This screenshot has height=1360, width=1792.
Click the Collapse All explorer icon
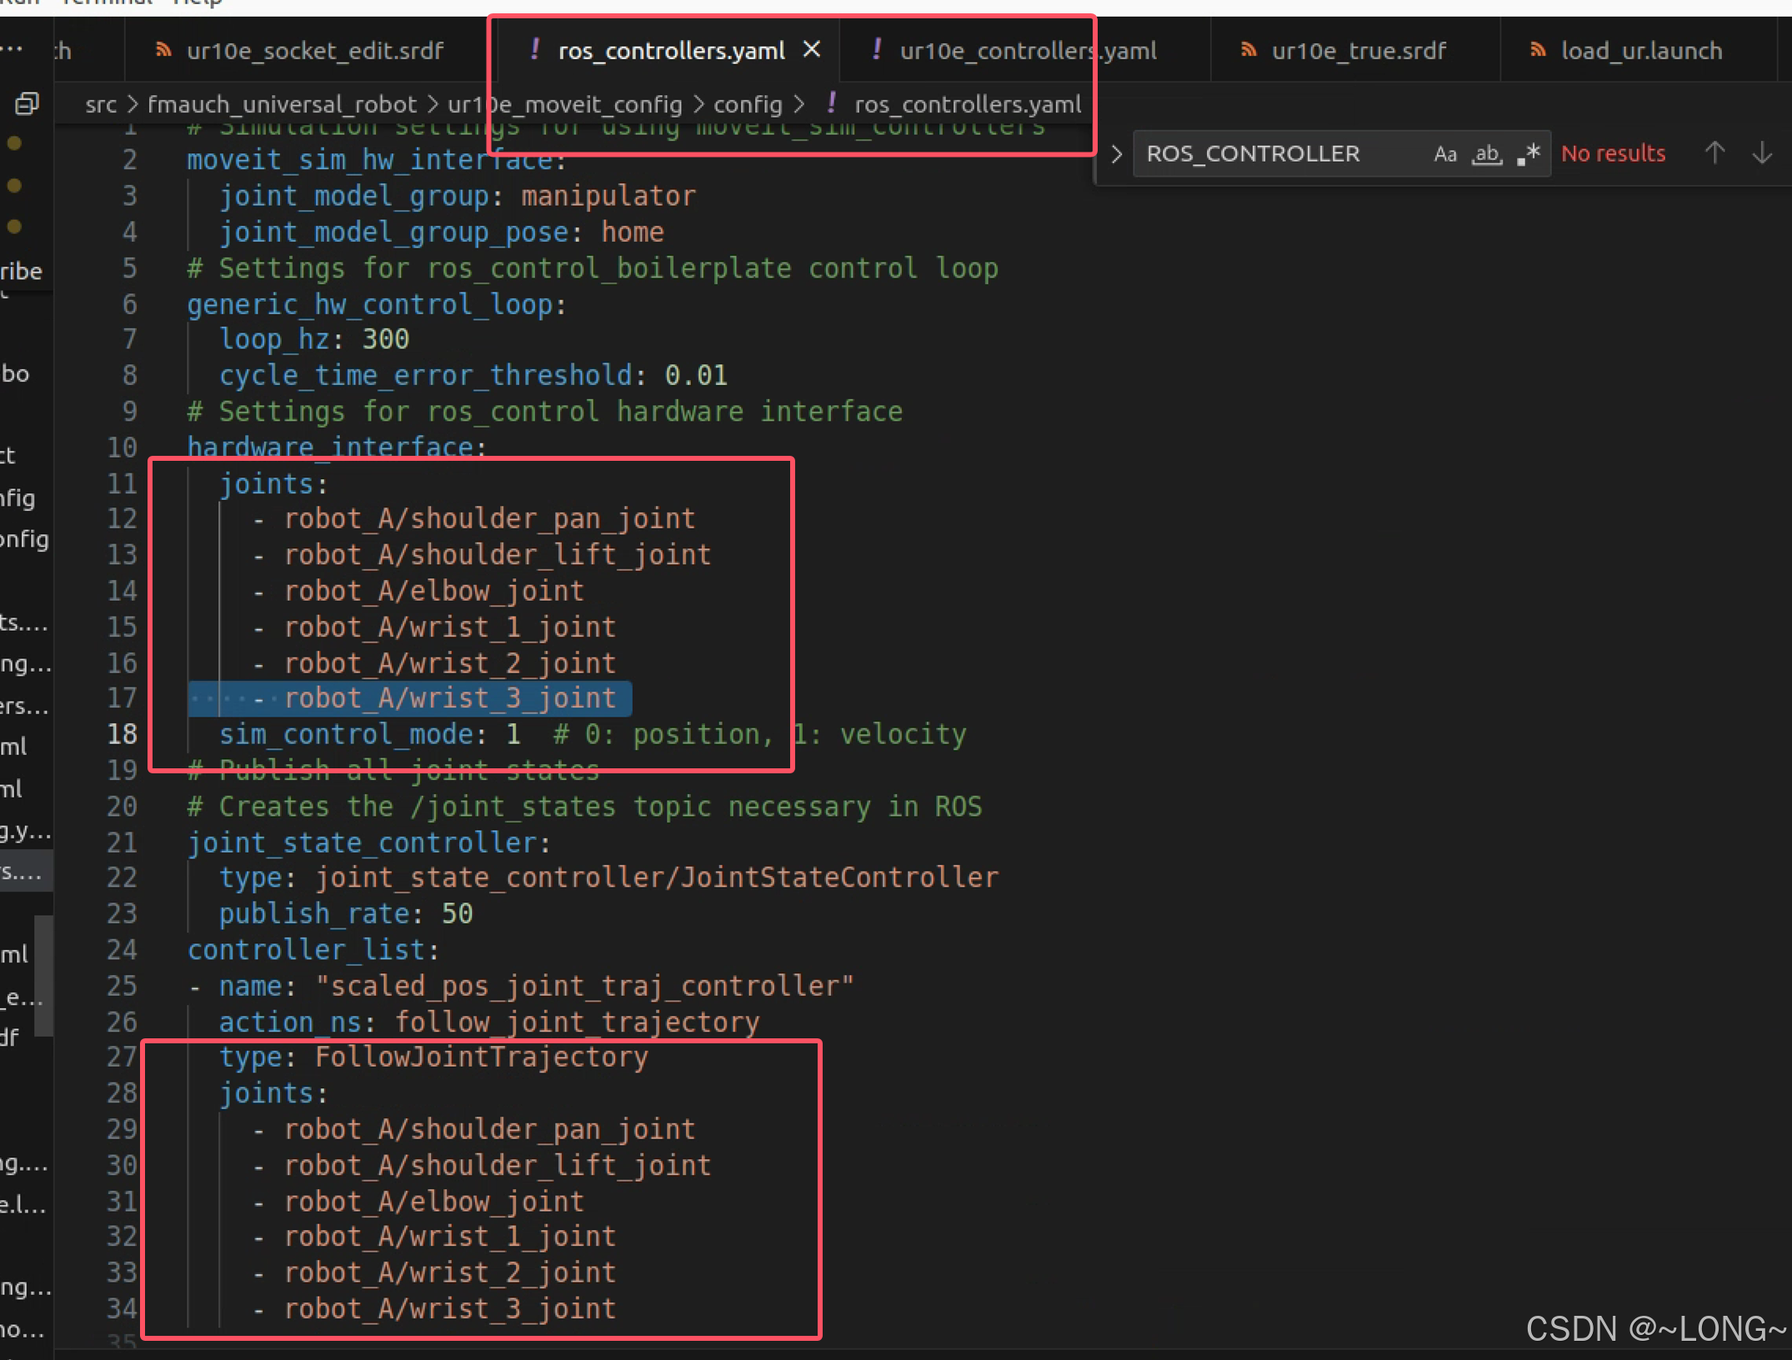coord(27,104)
